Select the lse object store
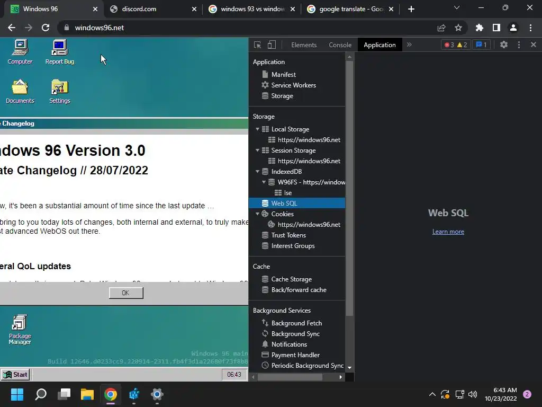Screen dimensions: 542x407 [287, 193]
